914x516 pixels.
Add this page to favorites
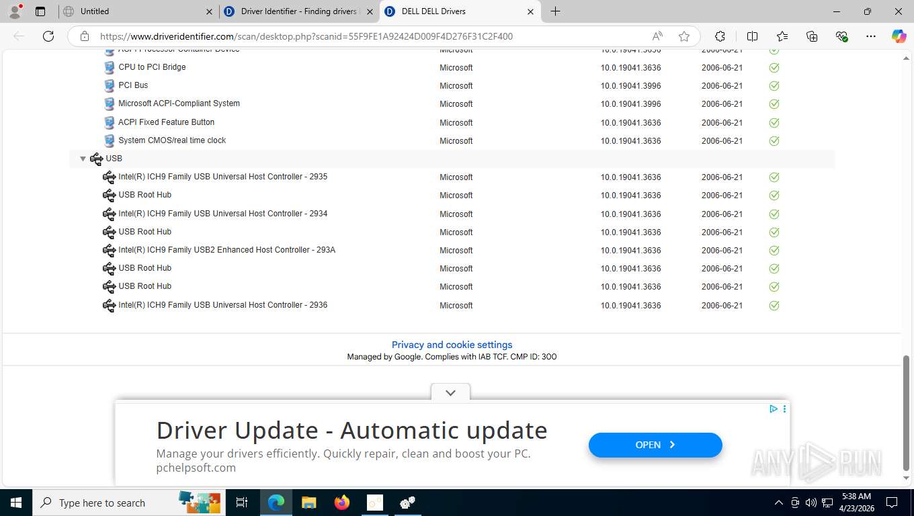[684, 36]
